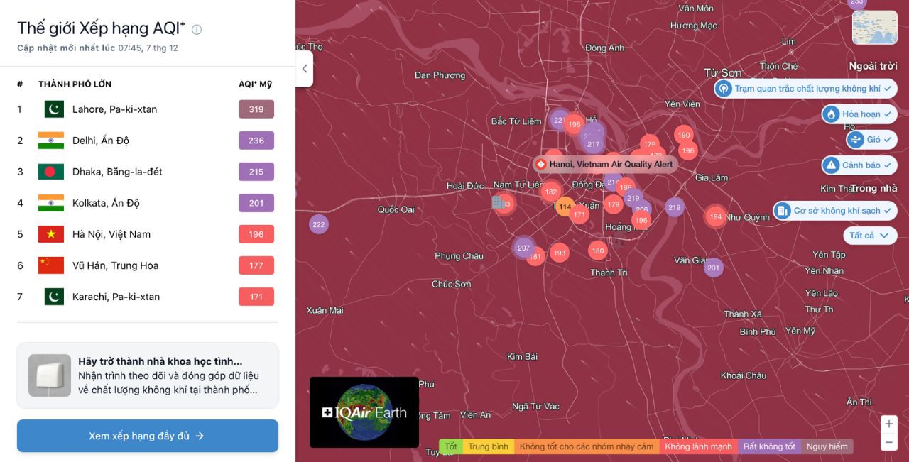The width and height of the screenshot is (909, 462).
Task: Select Hà Nội, Việt Nam ranking row
Action: [111, 234]
